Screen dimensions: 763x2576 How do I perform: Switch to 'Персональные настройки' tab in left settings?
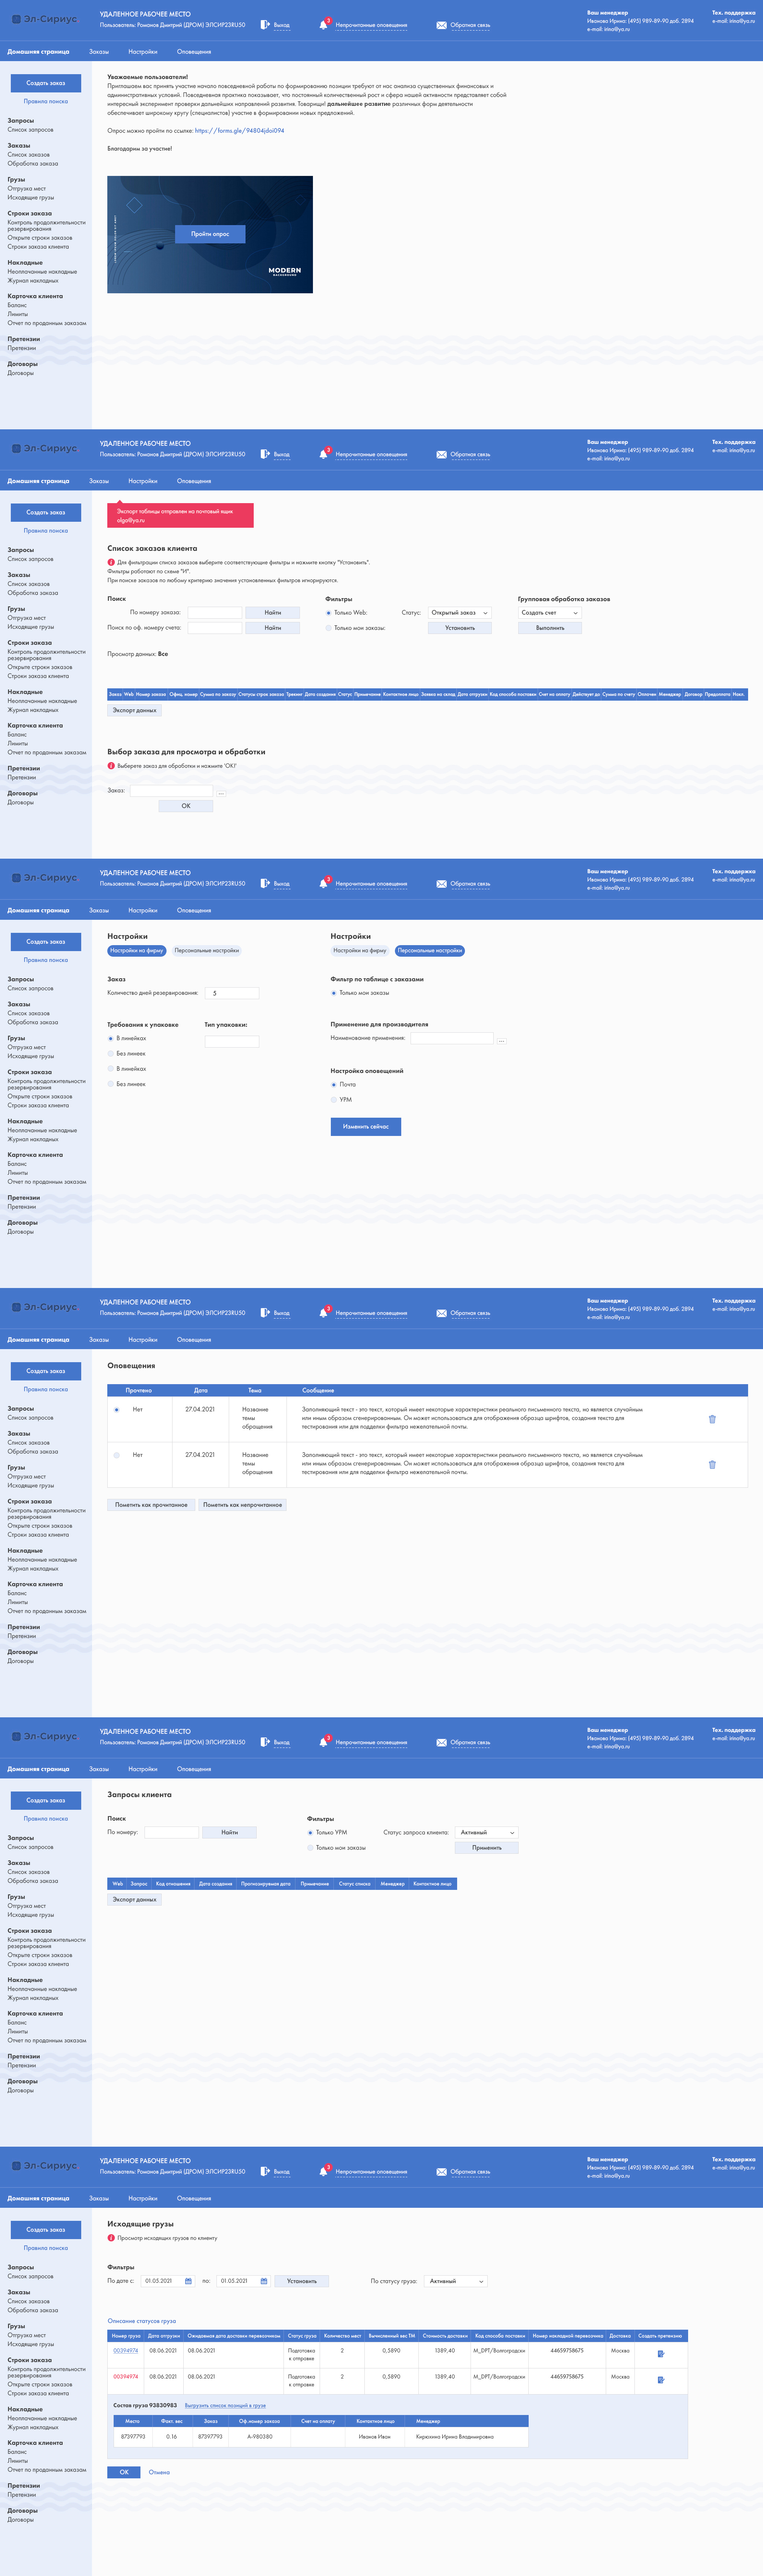pos(207,951)
